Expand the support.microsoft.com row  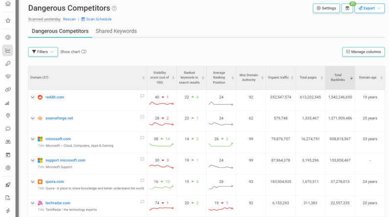33,160
